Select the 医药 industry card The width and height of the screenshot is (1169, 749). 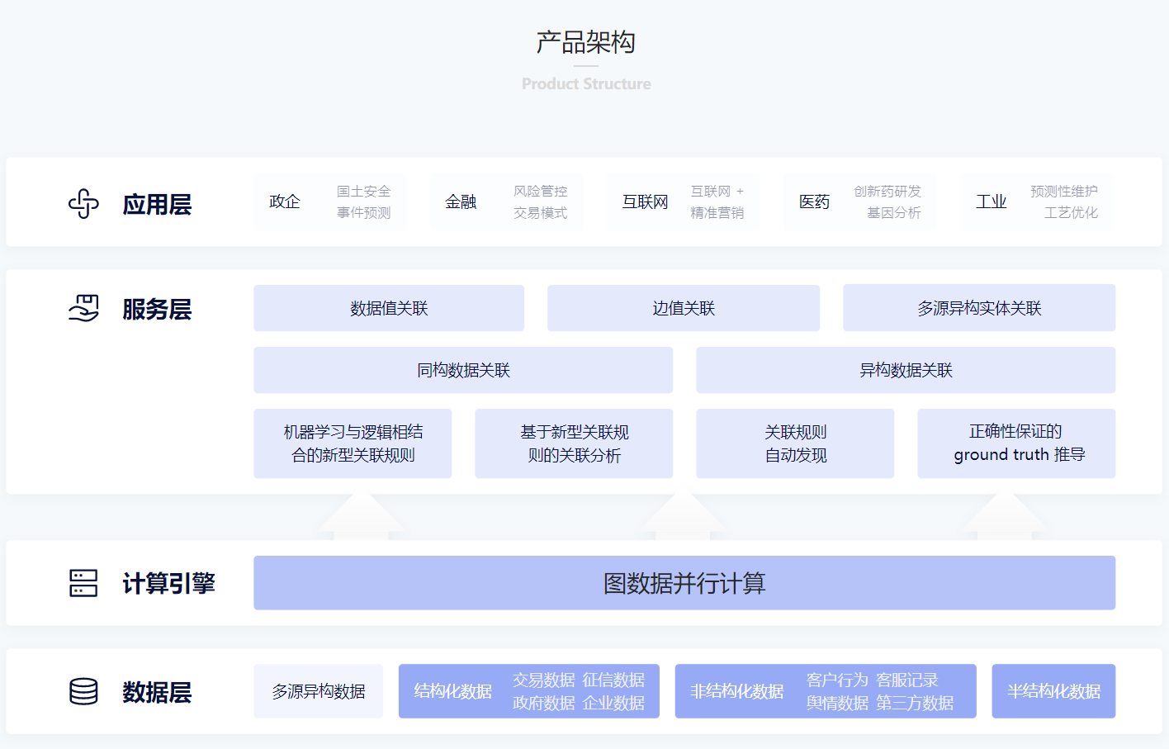coord(859,201)
